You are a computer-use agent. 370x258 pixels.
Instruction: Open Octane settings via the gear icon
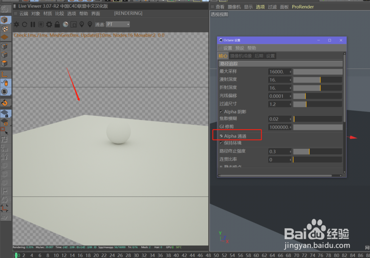pyautogui.click(x=49, y=24)
